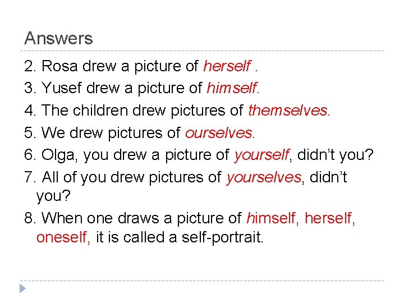
Task: Click the red word "ourselves"
Action: (219, 133)
